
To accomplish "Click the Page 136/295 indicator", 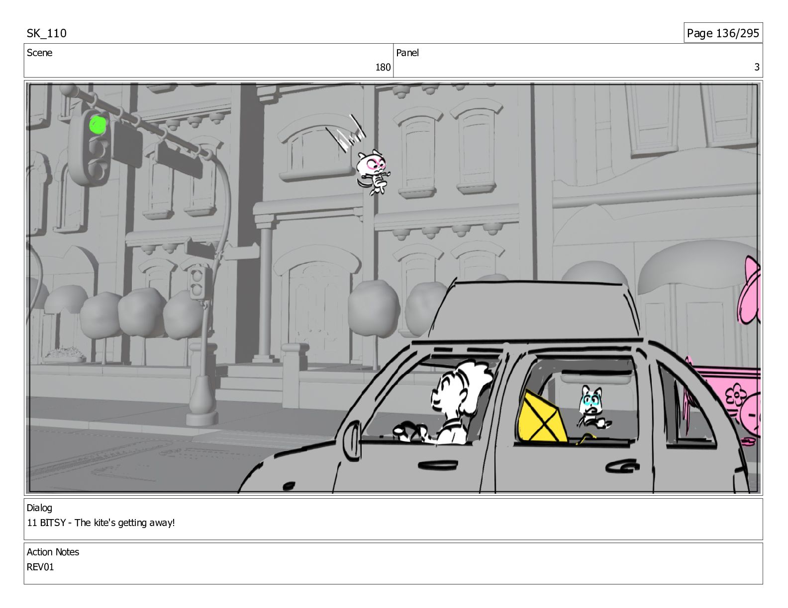I will click(723, 33).
